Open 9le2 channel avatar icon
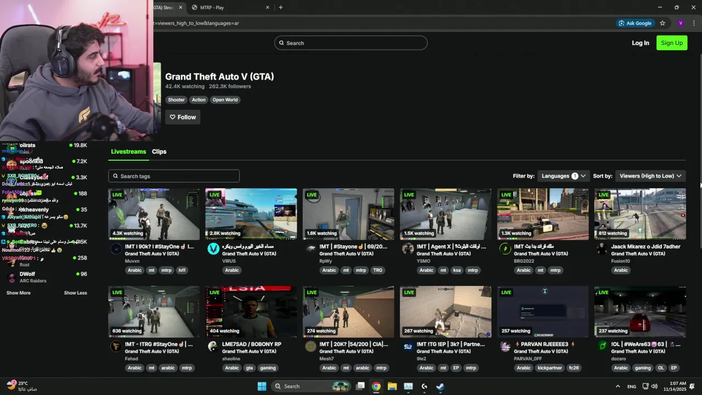This screenshot has width=702, height=395. (408, 347)
